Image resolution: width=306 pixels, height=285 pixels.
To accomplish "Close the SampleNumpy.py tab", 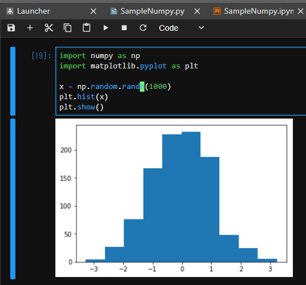I will pyautogui.click(x=198, y=11).
